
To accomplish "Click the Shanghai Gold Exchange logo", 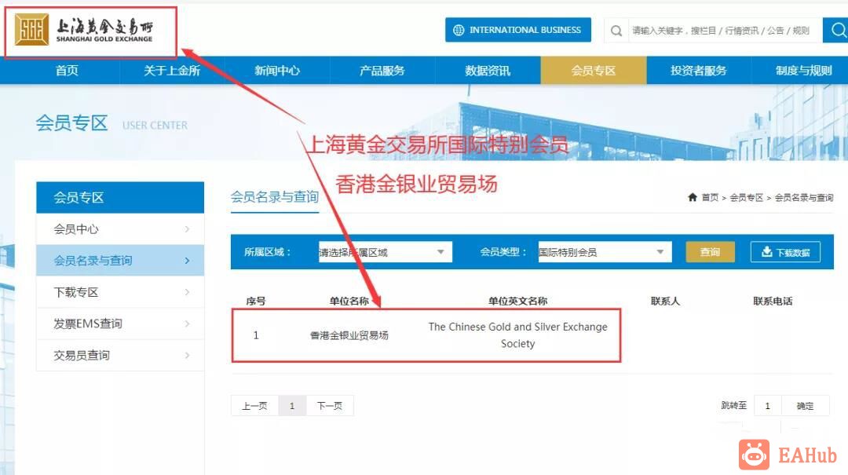I will (84, 29).
